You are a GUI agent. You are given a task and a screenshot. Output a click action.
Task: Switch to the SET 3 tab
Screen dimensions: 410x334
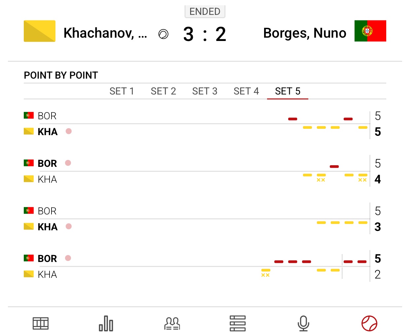pyautogui.click(x=205, y=91)
